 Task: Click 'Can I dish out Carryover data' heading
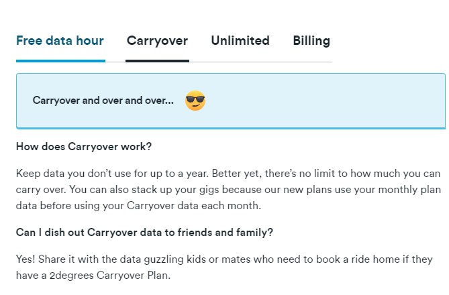144,233
